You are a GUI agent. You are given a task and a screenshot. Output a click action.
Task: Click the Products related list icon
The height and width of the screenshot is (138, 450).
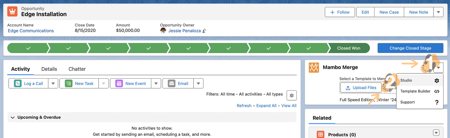320,134
